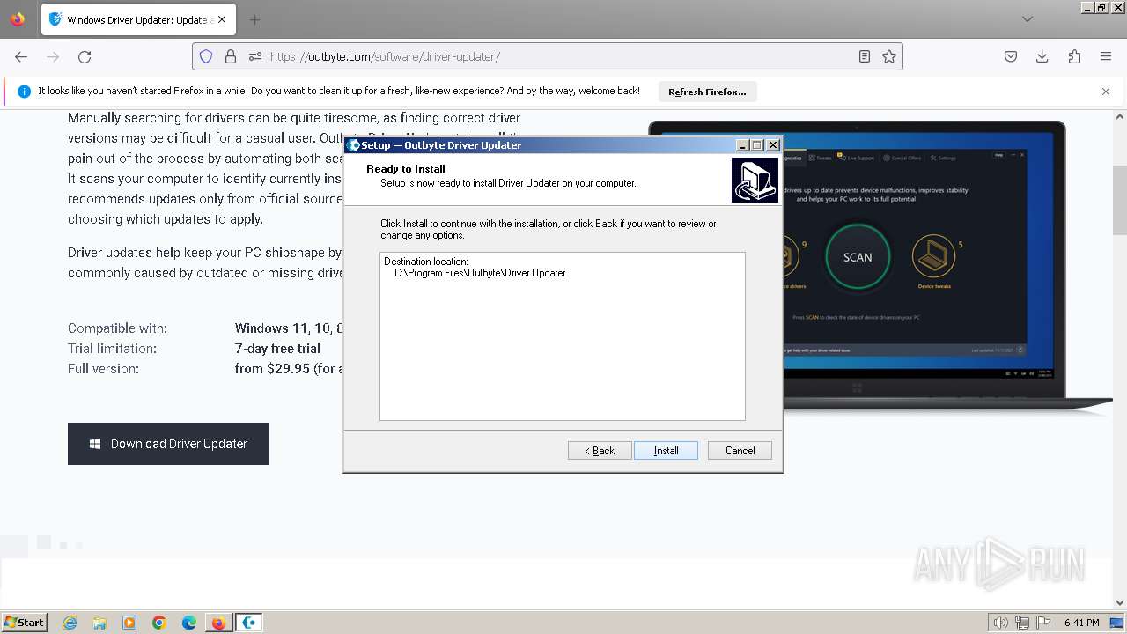Click the Full version label

(103, 369)
